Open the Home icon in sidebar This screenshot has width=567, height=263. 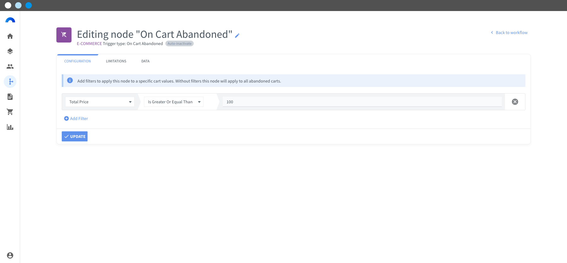point(10,36)
